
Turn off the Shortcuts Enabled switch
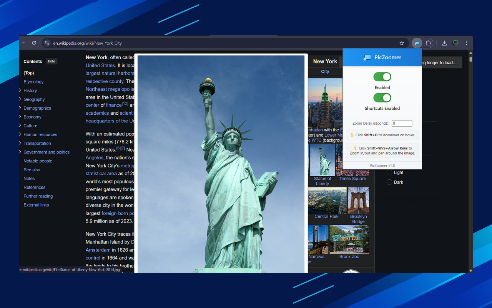tap(382, 98)
